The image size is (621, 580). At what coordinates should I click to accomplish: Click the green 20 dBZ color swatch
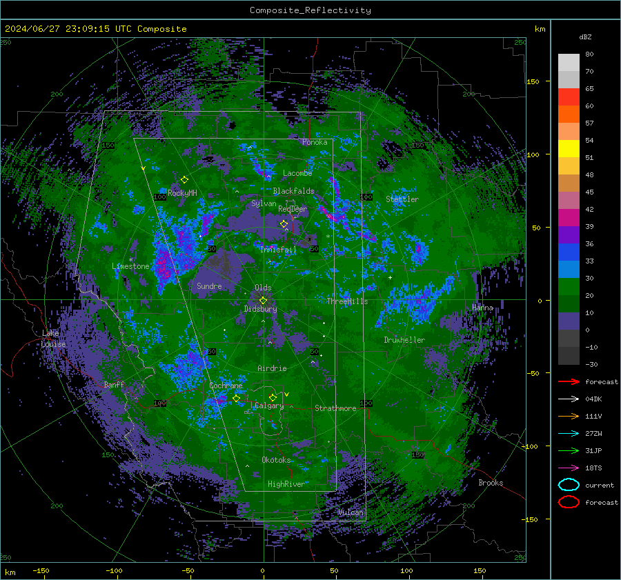pos(569,287)
